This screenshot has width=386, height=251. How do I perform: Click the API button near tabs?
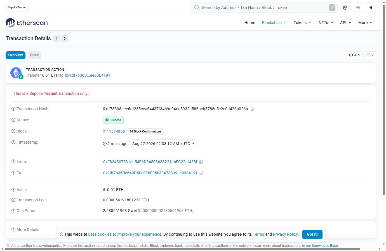(x=354, y=55)
